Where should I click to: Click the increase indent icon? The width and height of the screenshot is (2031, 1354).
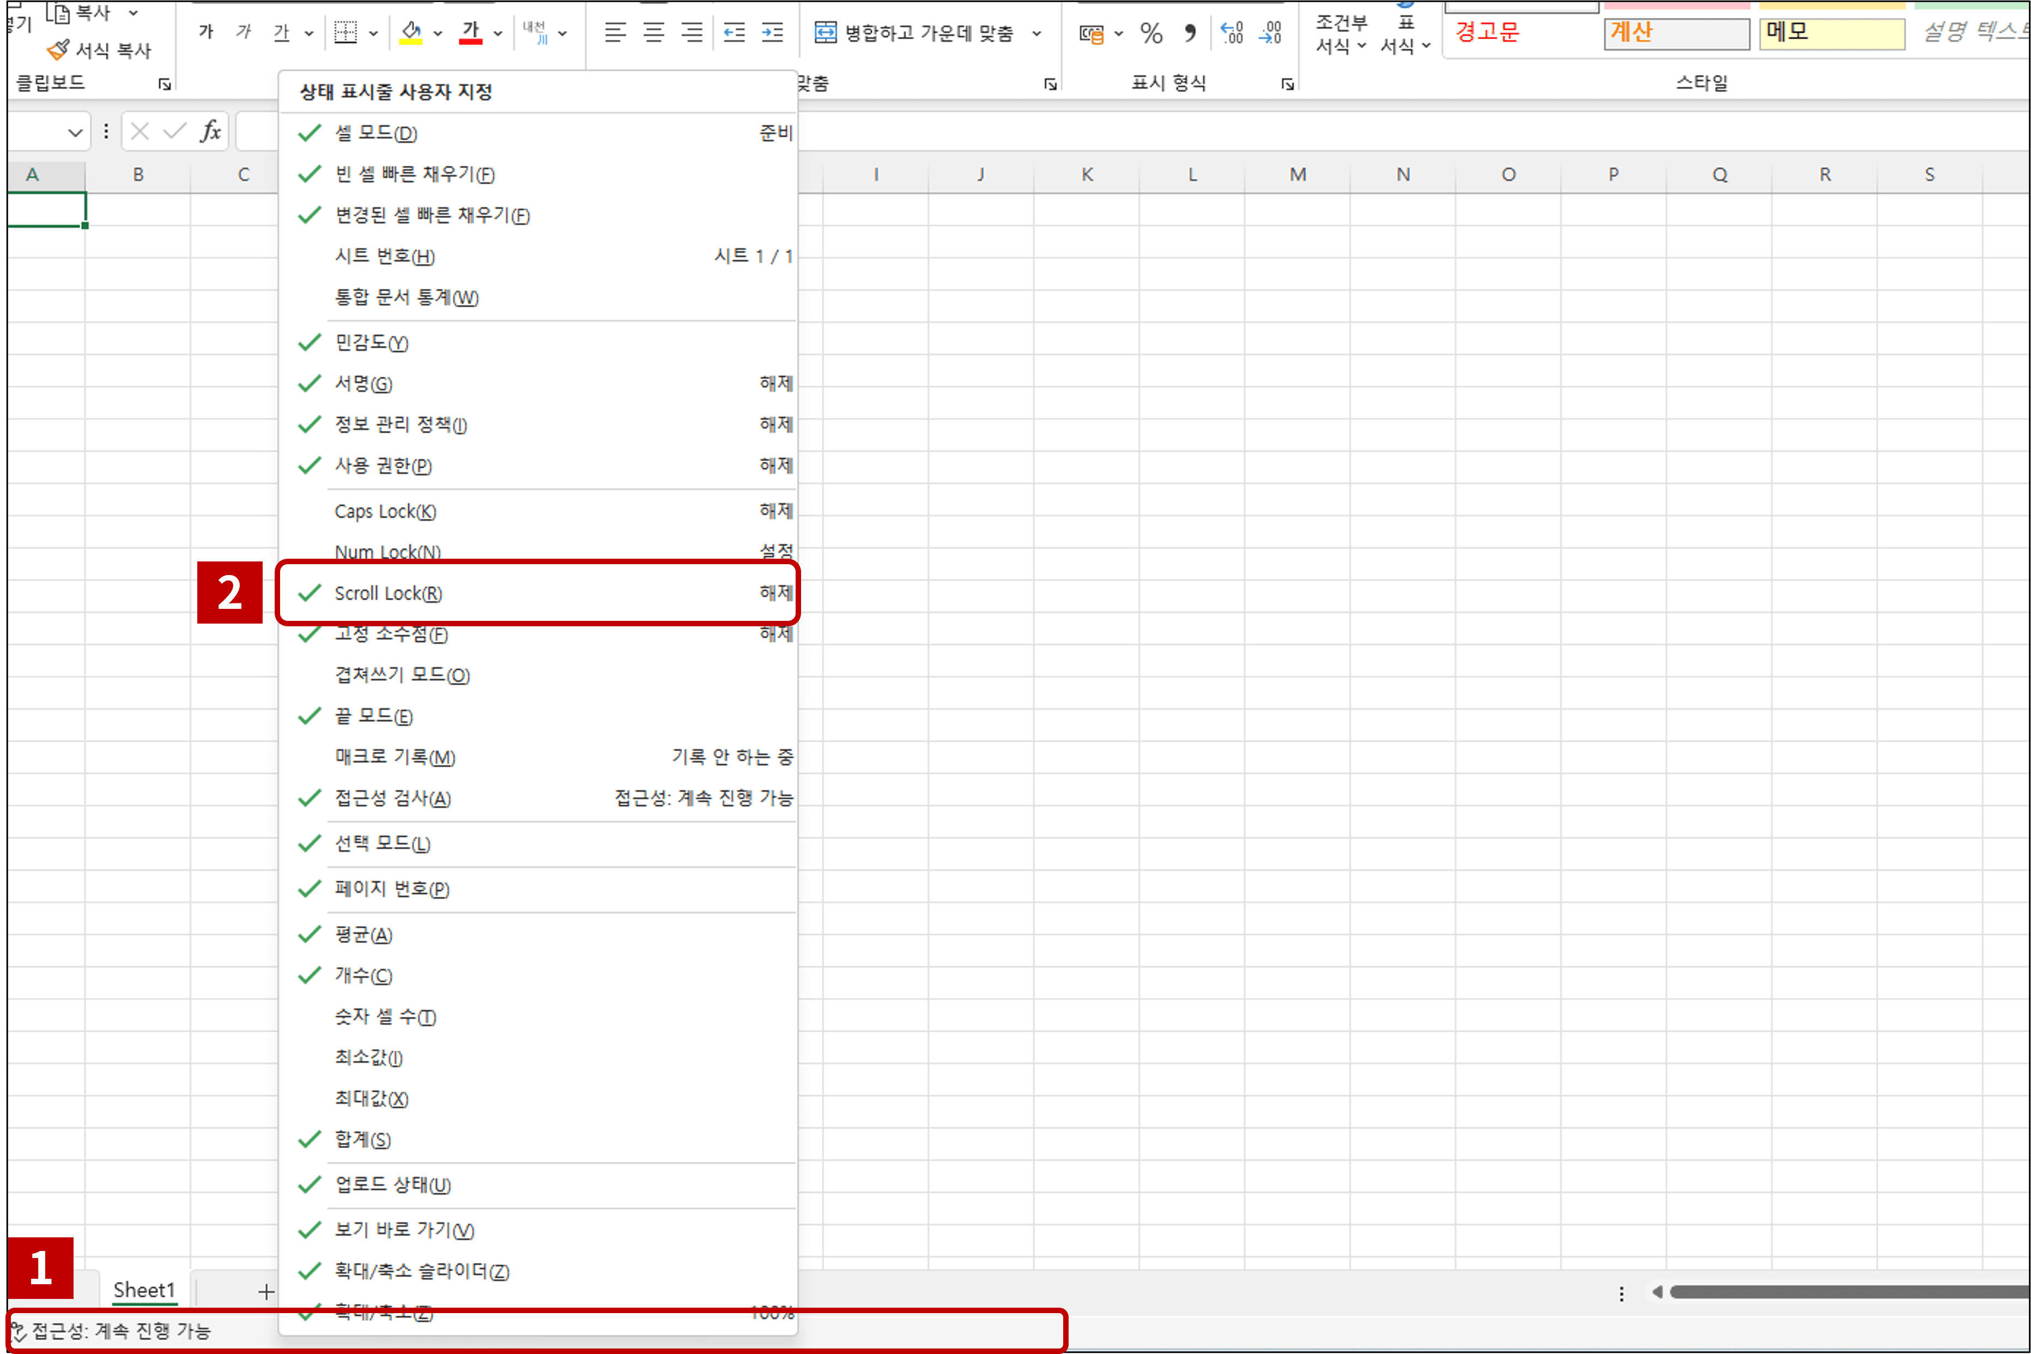(772, 33)
